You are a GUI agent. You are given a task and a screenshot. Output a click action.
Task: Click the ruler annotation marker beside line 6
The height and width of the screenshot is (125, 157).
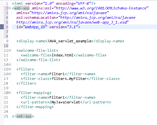pyautogui.click(x=2, y=27)
